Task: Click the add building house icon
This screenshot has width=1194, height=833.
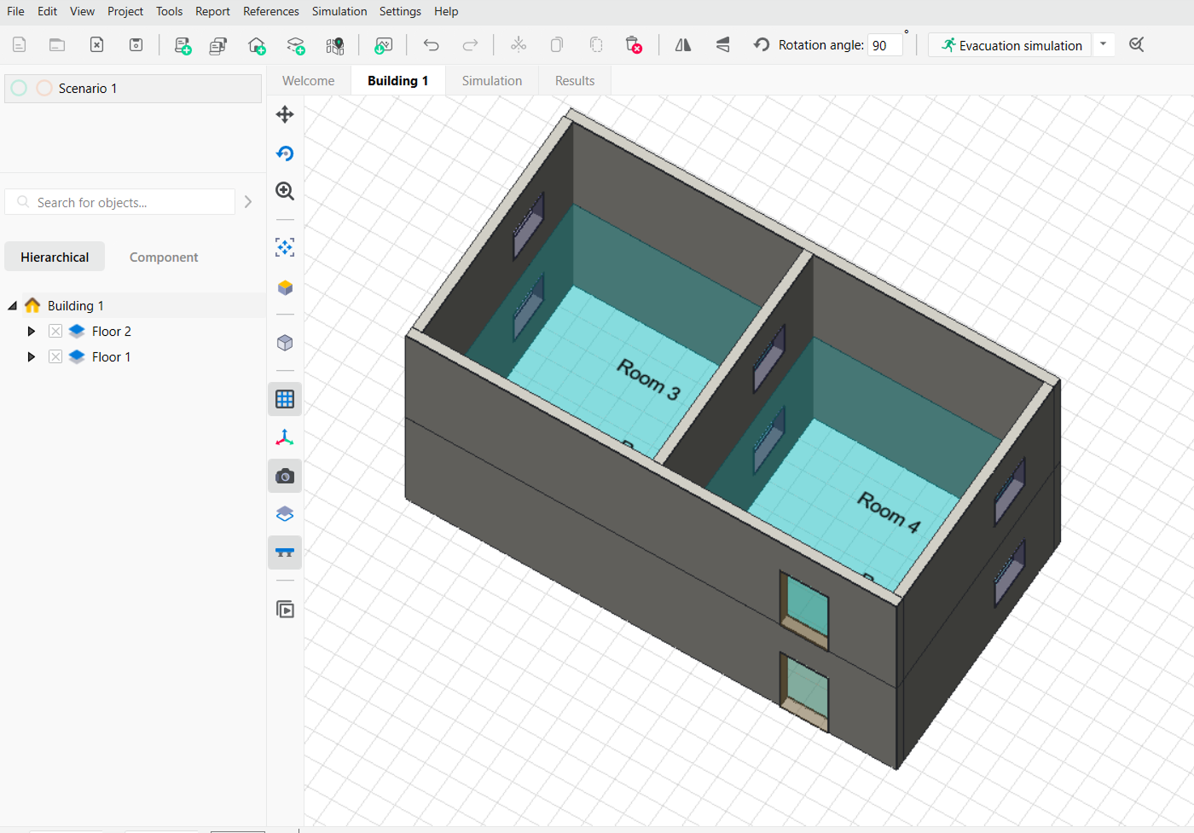Action: [257, 45]
